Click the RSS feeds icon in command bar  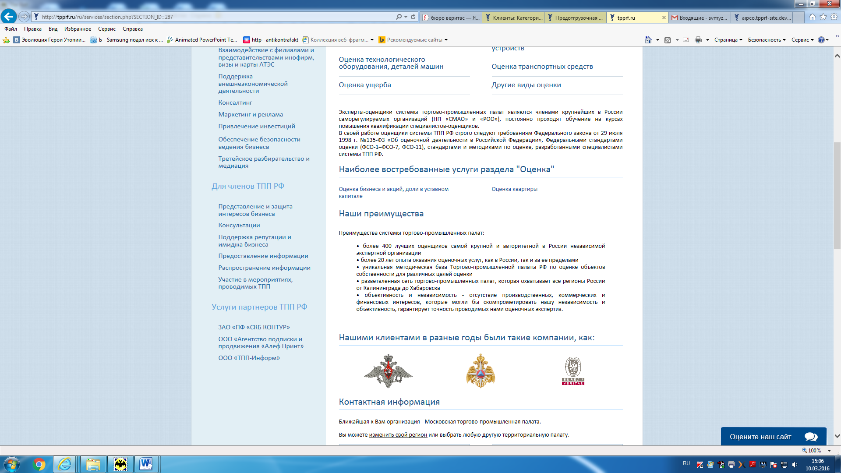click(668, 40)
